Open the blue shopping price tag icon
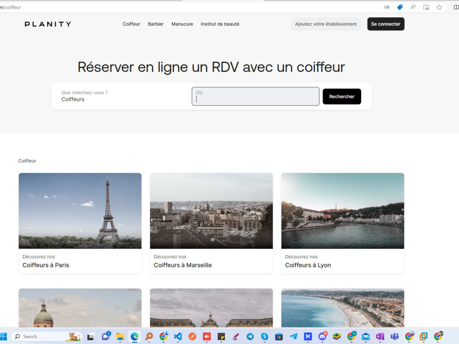 point(400,7)
